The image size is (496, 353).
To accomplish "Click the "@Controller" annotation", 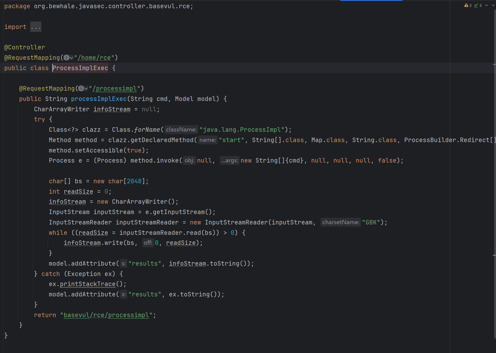I will (25, 47).
